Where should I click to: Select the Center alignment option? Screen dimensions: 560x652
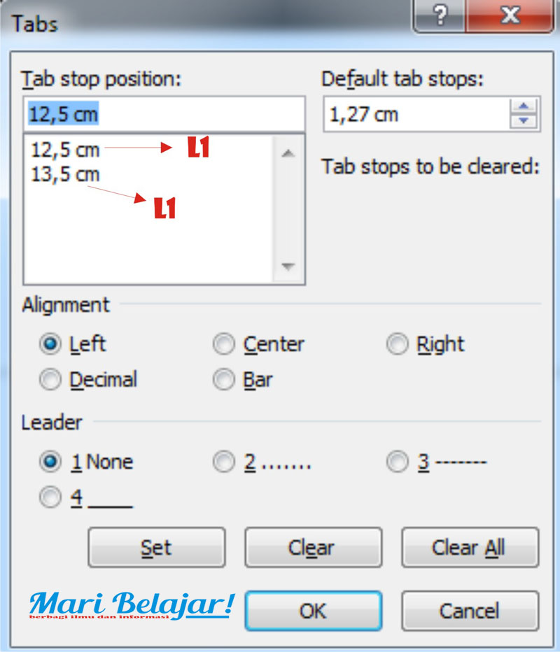(x=224, y=344)
